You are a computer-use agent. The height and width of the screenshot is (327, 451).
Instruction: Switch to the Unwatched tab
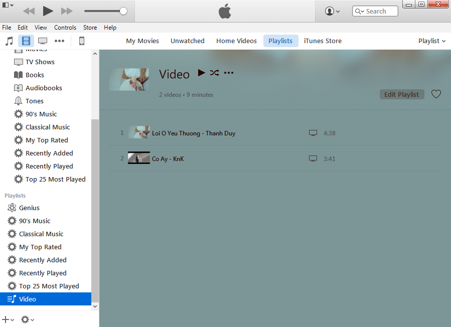(x=187, y=41)
